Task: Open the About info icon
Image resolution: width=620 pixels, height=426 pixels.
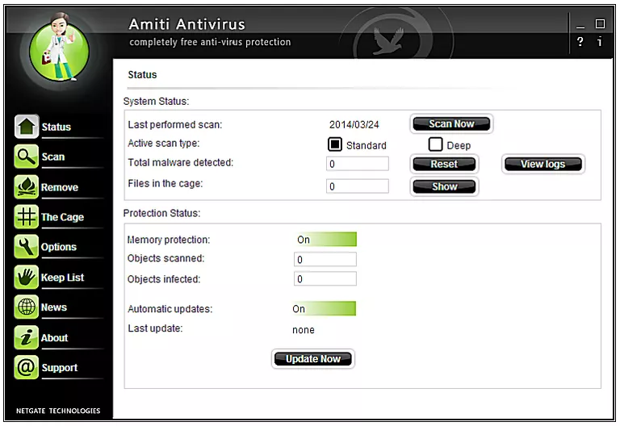Action: point(27,337)
